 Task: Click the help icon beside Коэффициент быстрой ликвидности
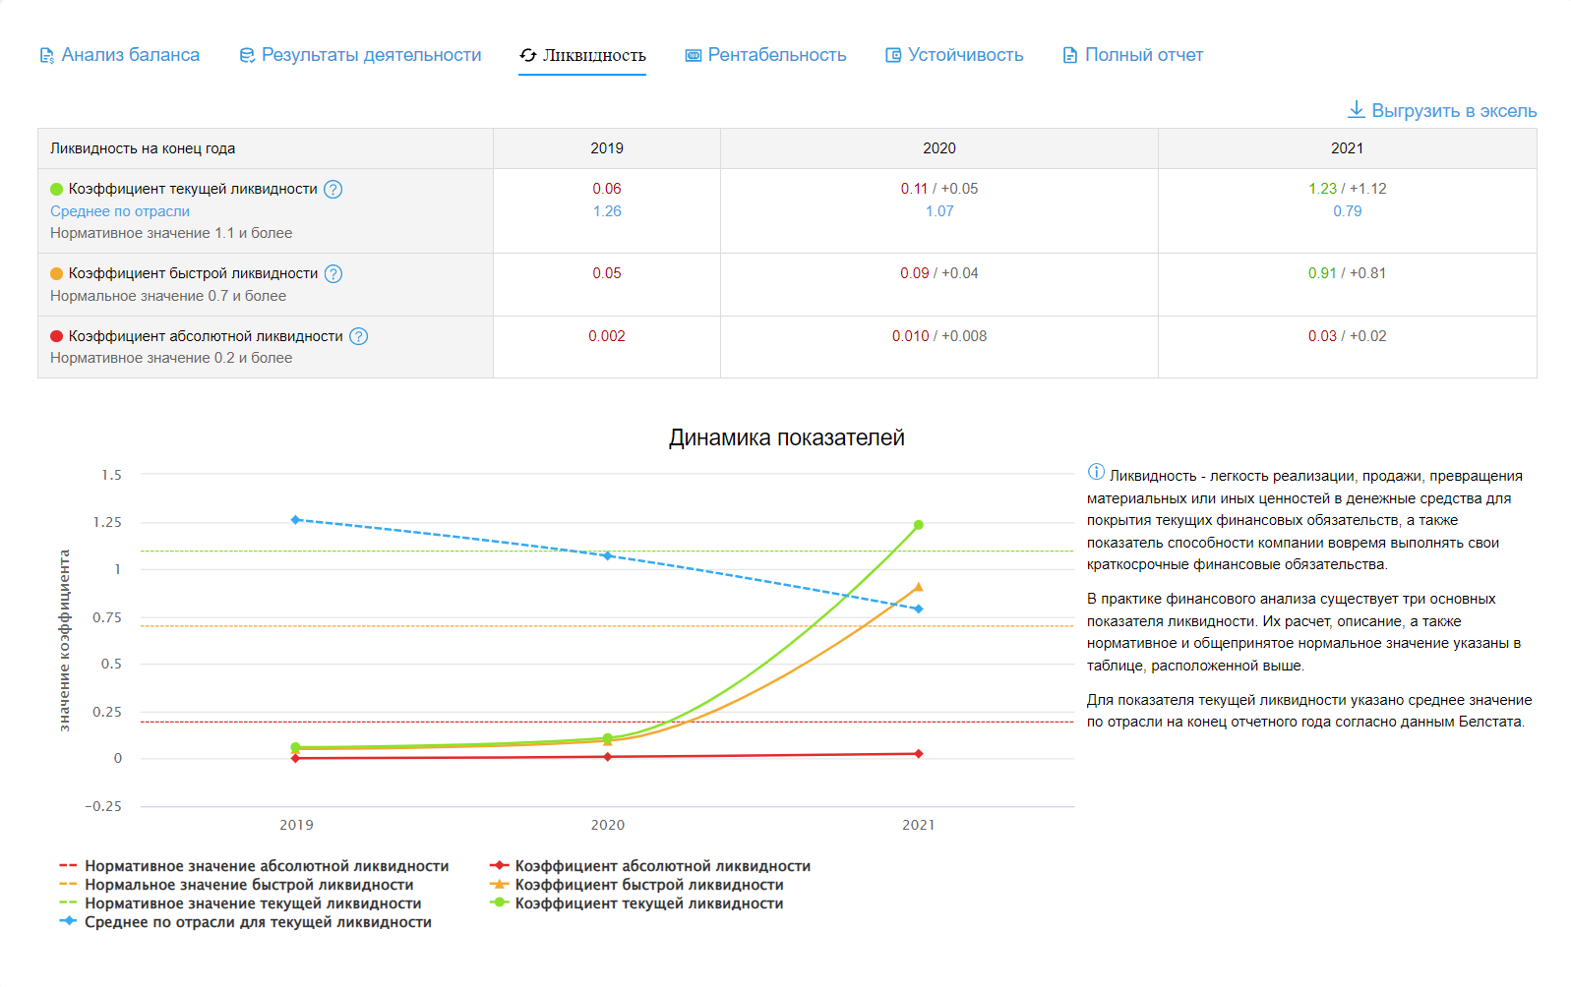click(333, 274)
